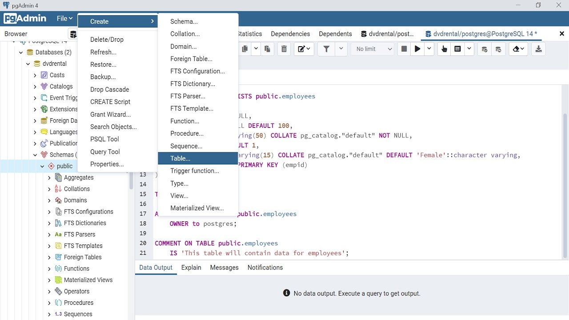This screenshot has width=569, height=320.
Task: Click the pgAdmin logo
Action: click(x=25, y=18)
